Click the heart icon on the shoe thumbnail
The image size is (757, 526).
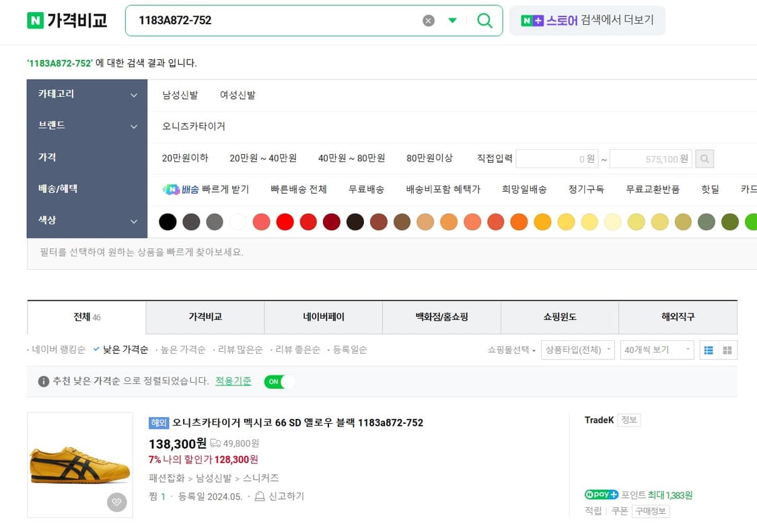pos(116,502)
